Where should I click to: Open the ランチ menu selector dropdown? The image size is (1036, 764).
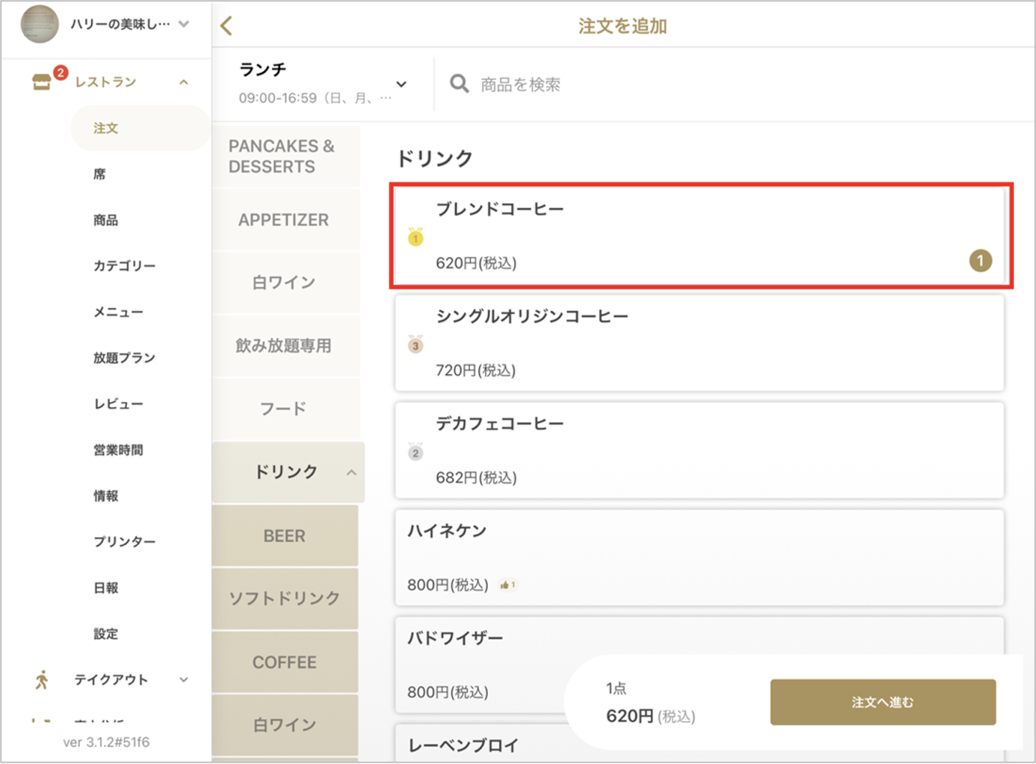401,84
